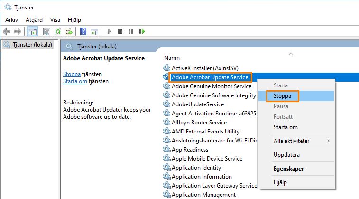Click the Starta om tjänsten link
Image resolution: width=359 pixels, height=199 pixels.
coord(75,81)
